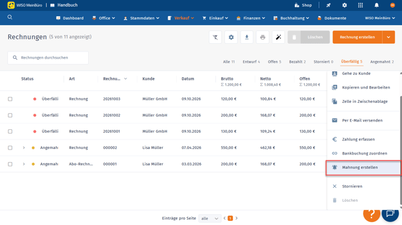Click page number 1
Viewport: 402px width, 225px height.
230,218
